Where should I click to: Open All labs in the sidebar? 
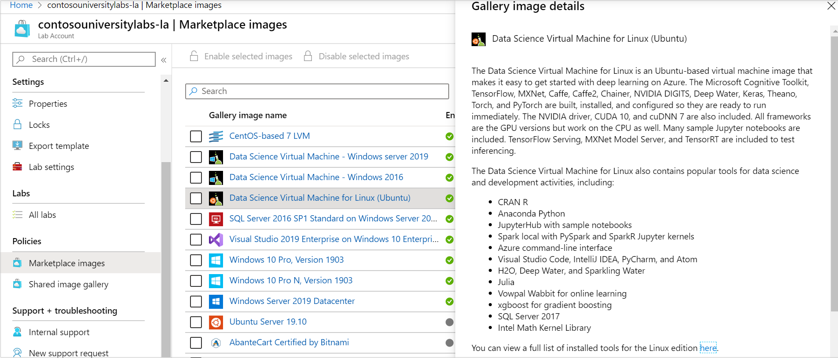[x=42, y=215]
